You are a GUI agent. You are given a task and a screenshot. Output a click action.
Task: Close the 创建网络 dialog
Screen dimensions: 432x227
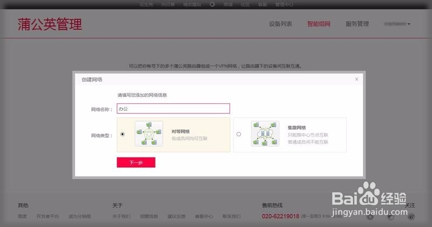(x=356, y=79)
